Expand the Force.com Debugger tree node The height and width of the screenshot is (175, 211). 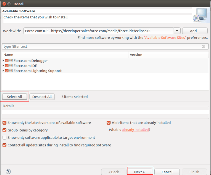(x=3, y=61)
